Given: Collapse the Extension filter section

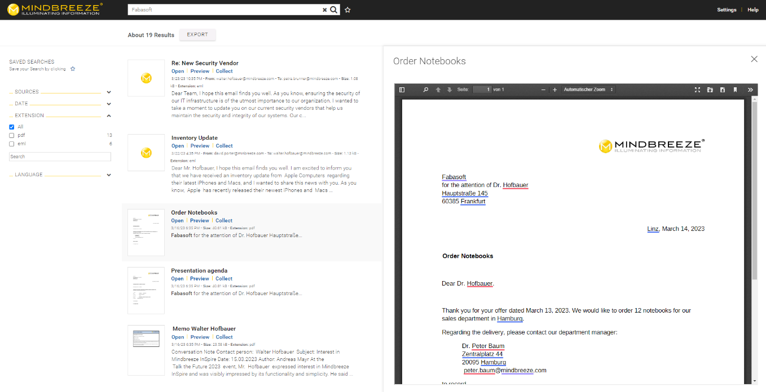Looking at the screenshot, I should [109, 115].
